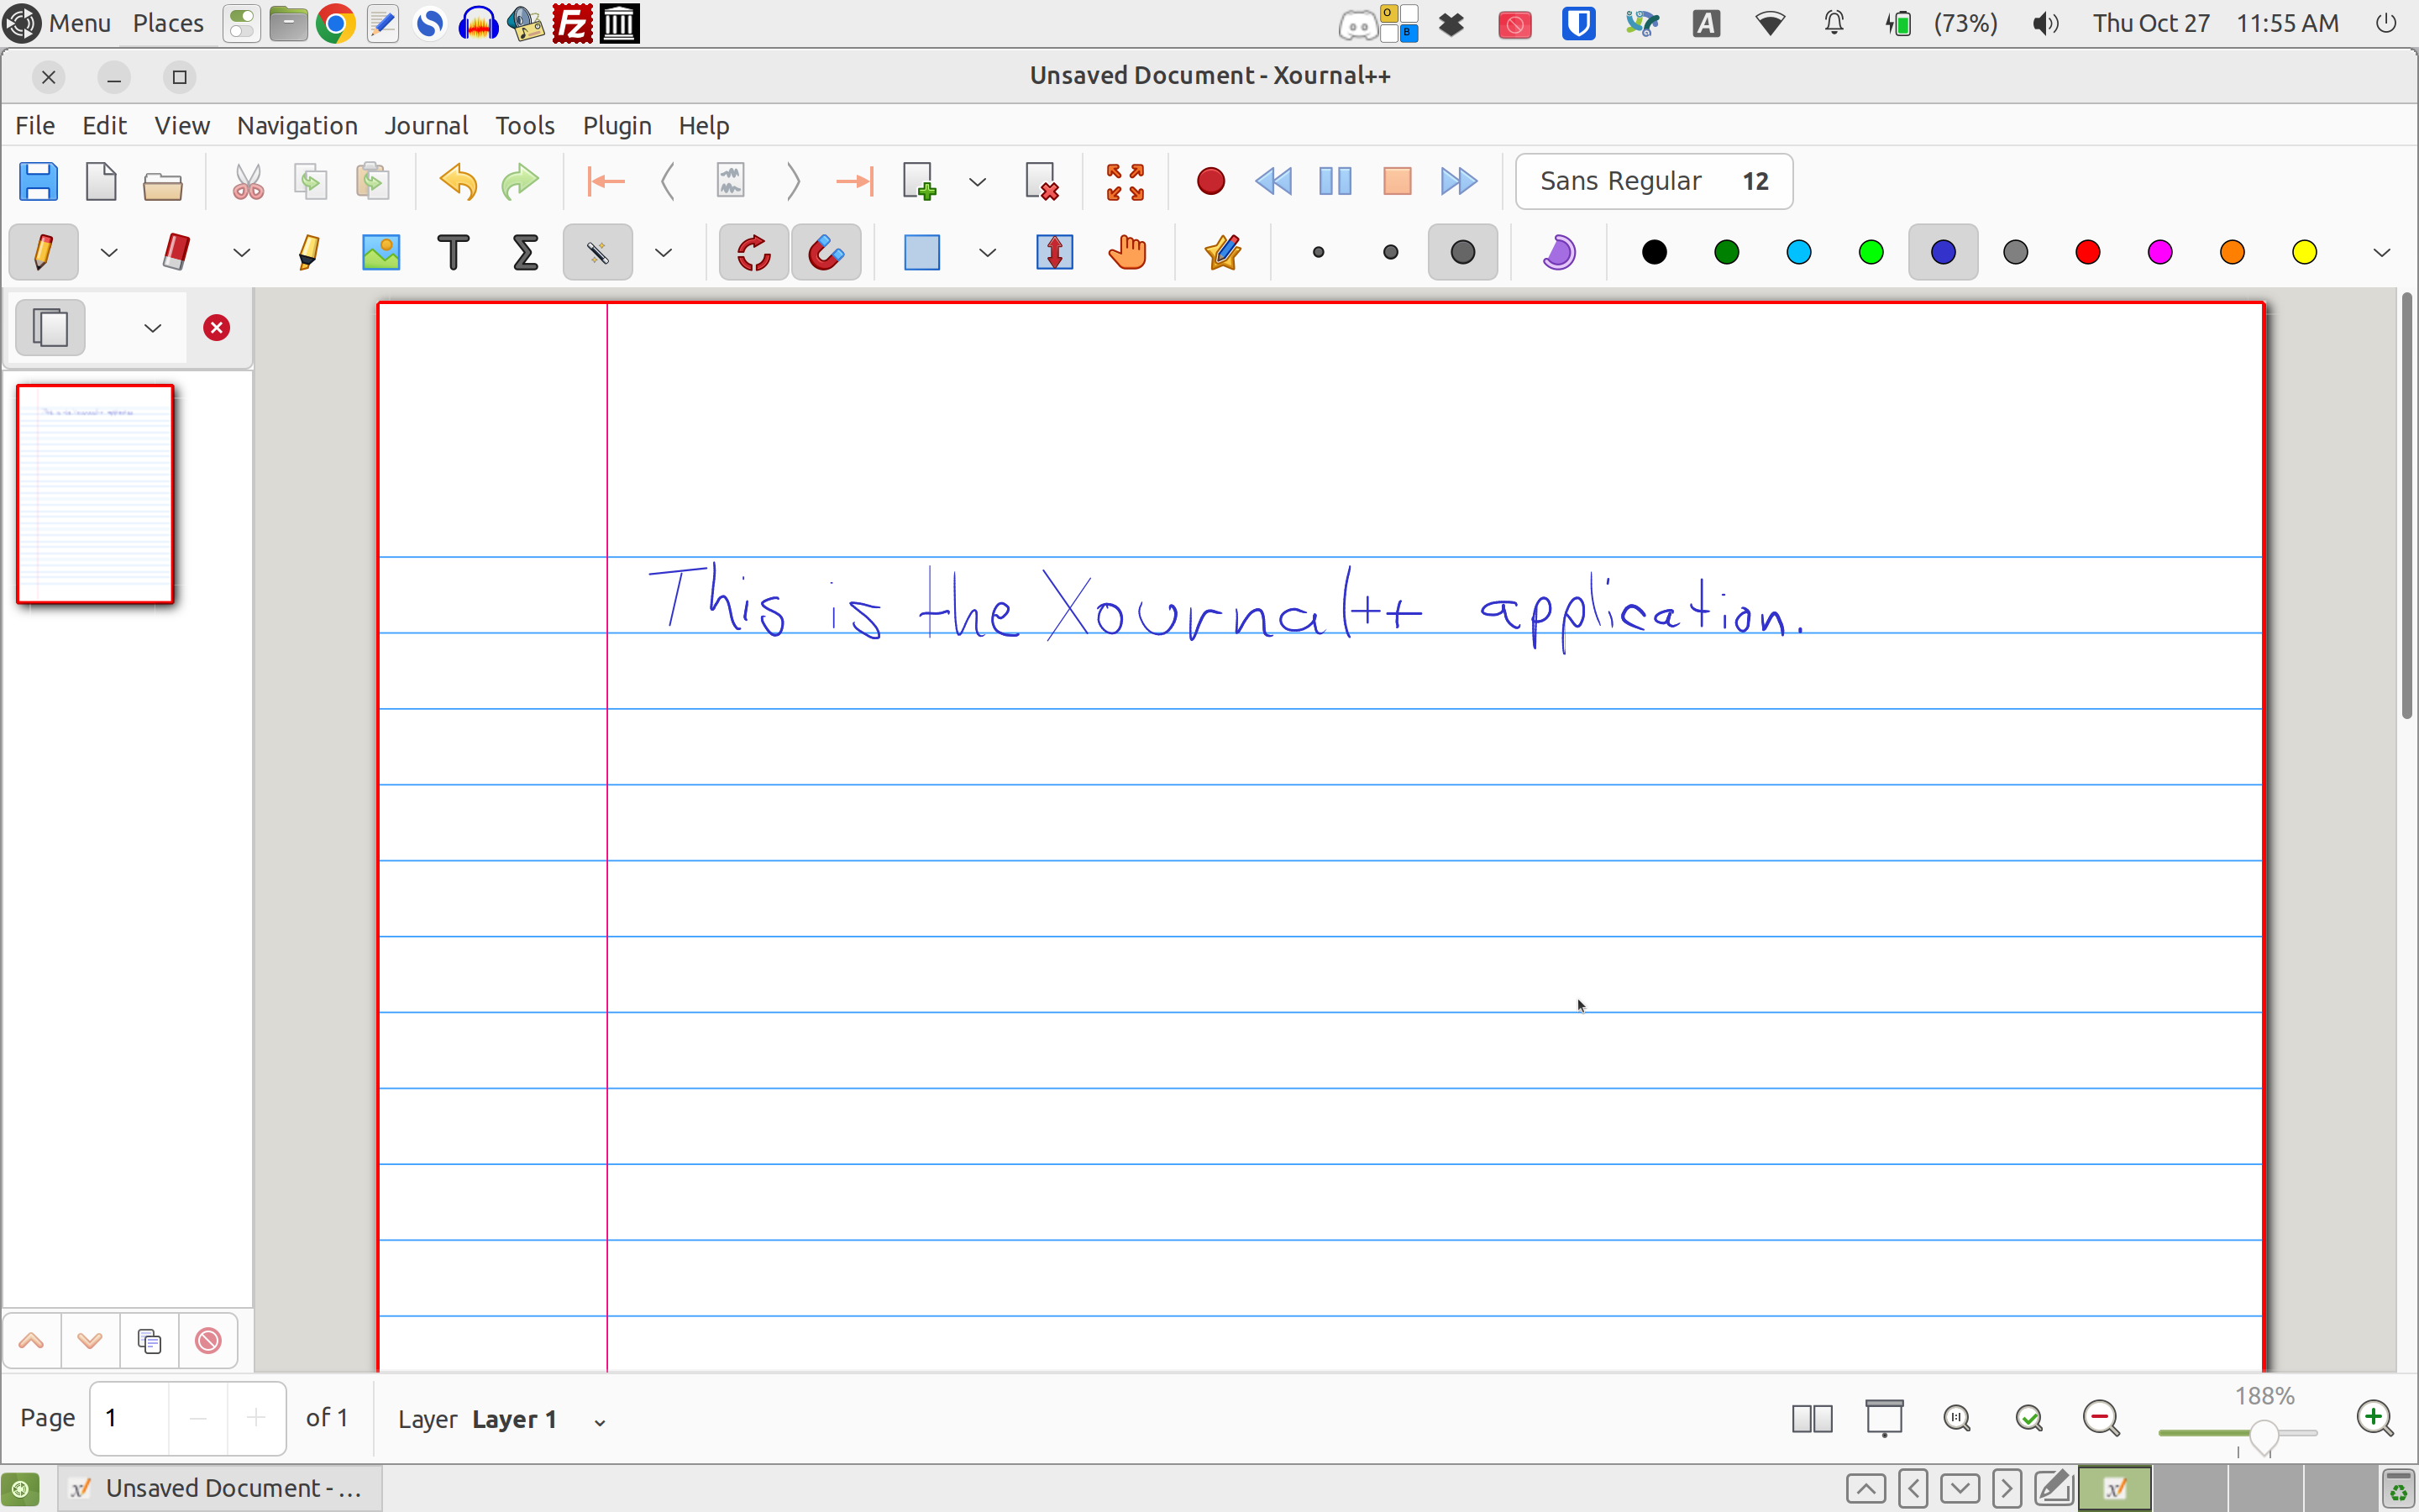
Task: Open the Tools menu
Action: click(525, 126)
